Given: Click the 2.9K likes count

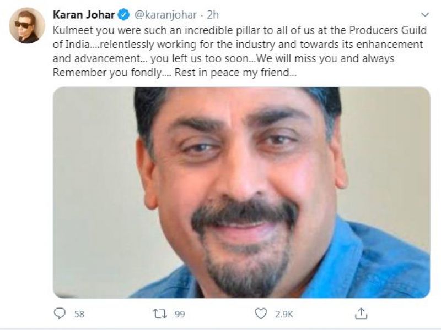Looking at the screenshot, I should tap(284, 314).
